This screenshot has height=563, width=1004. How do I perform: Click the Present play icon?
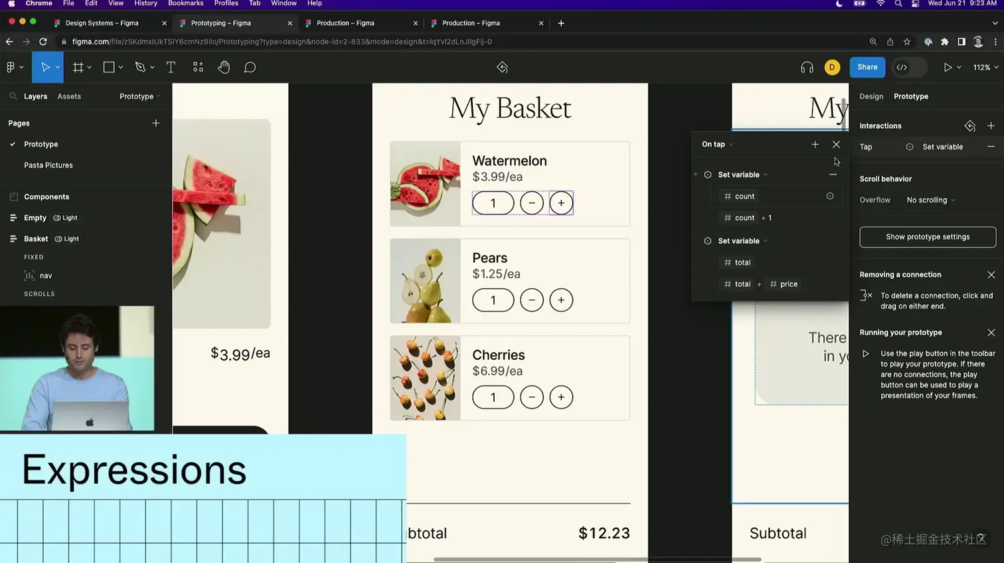click(948, 67)
